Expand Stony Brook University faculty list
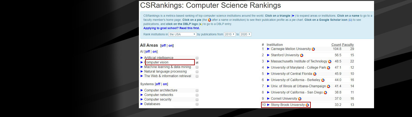 tap(268, 105)
